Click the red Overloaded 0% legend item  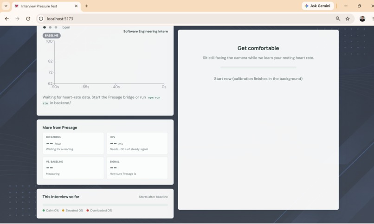[99, 211]
